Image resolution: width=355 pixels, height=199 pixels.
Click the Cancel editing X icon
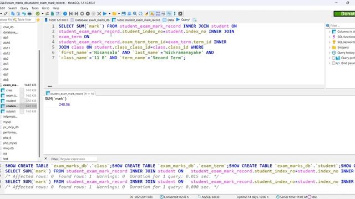pos(99,14)
